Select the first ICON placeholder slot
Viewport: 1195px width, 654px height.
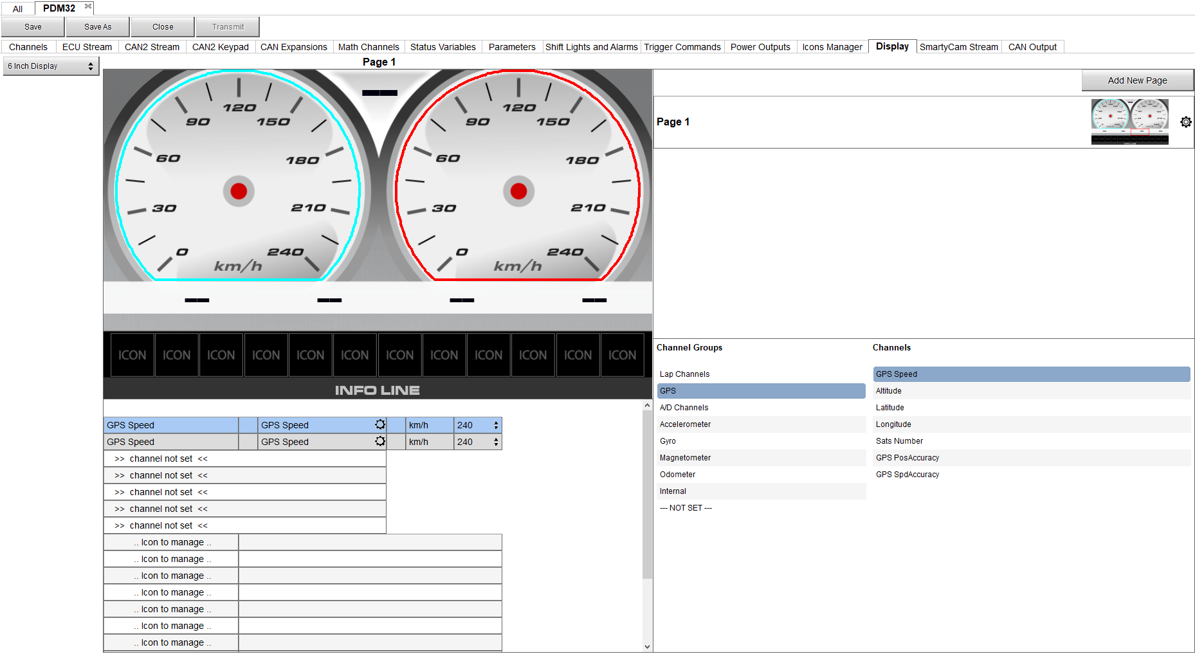132,355
